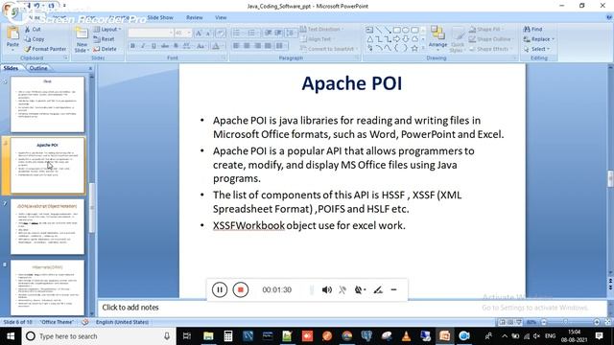This screenshot has width=614, height=345.
Task: Open Quick Styles gallery
Action: tap(457, 39)
